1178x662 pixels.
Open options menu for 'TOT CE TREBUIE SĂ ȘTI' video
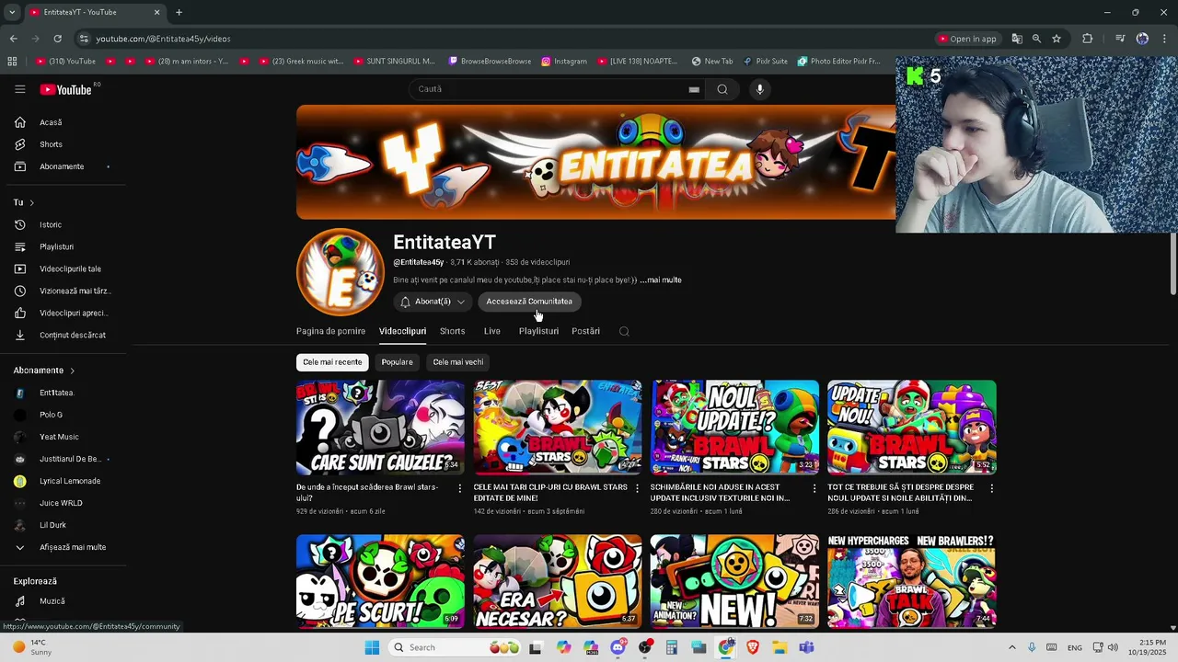991,488
